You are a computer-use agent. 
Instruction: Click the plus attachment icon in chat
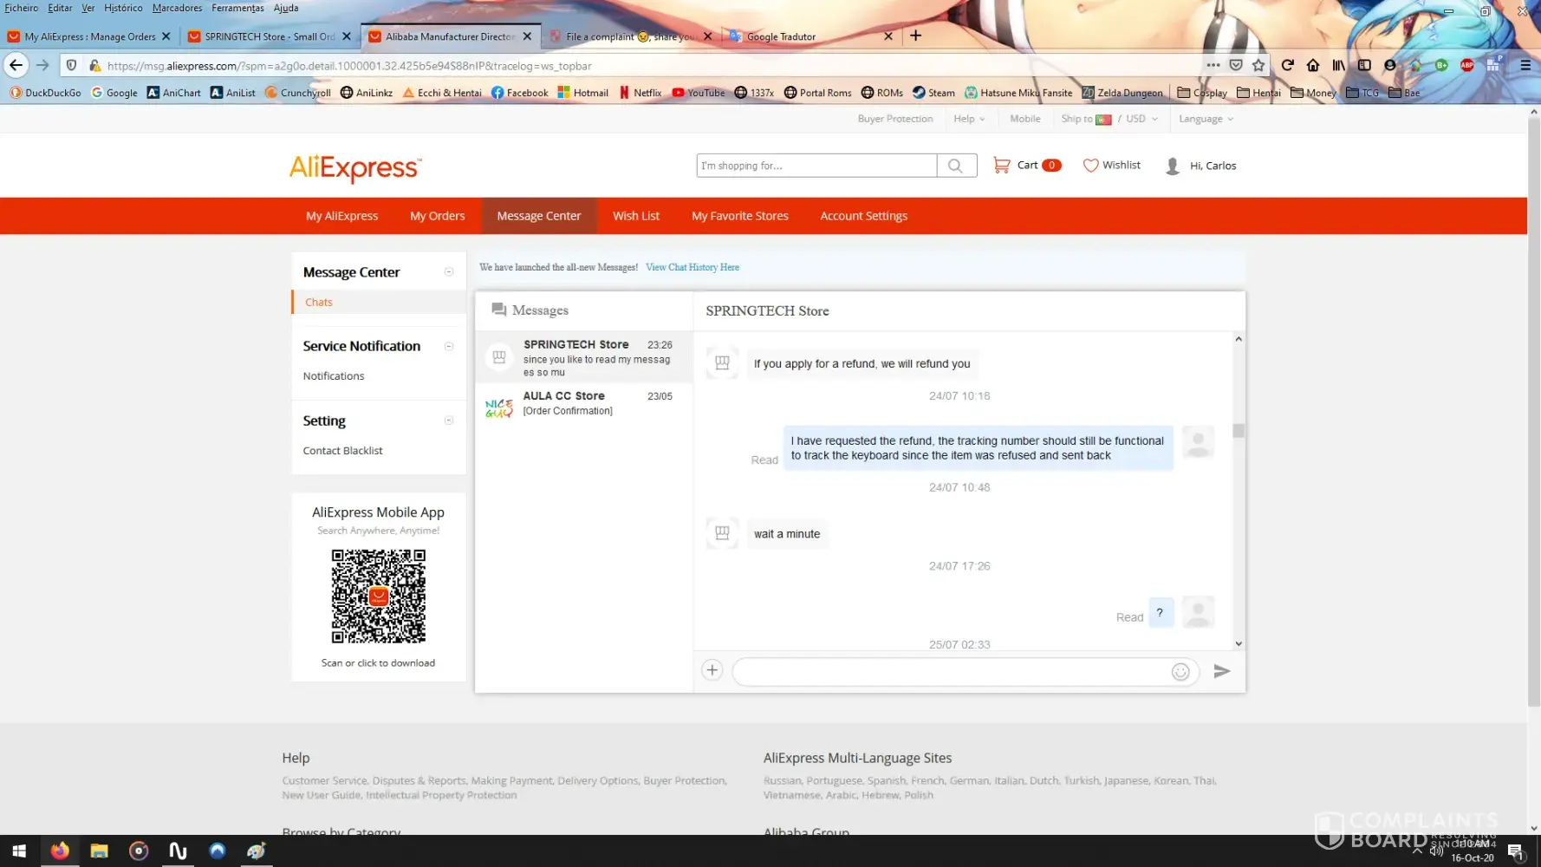(x=712, y=670)
